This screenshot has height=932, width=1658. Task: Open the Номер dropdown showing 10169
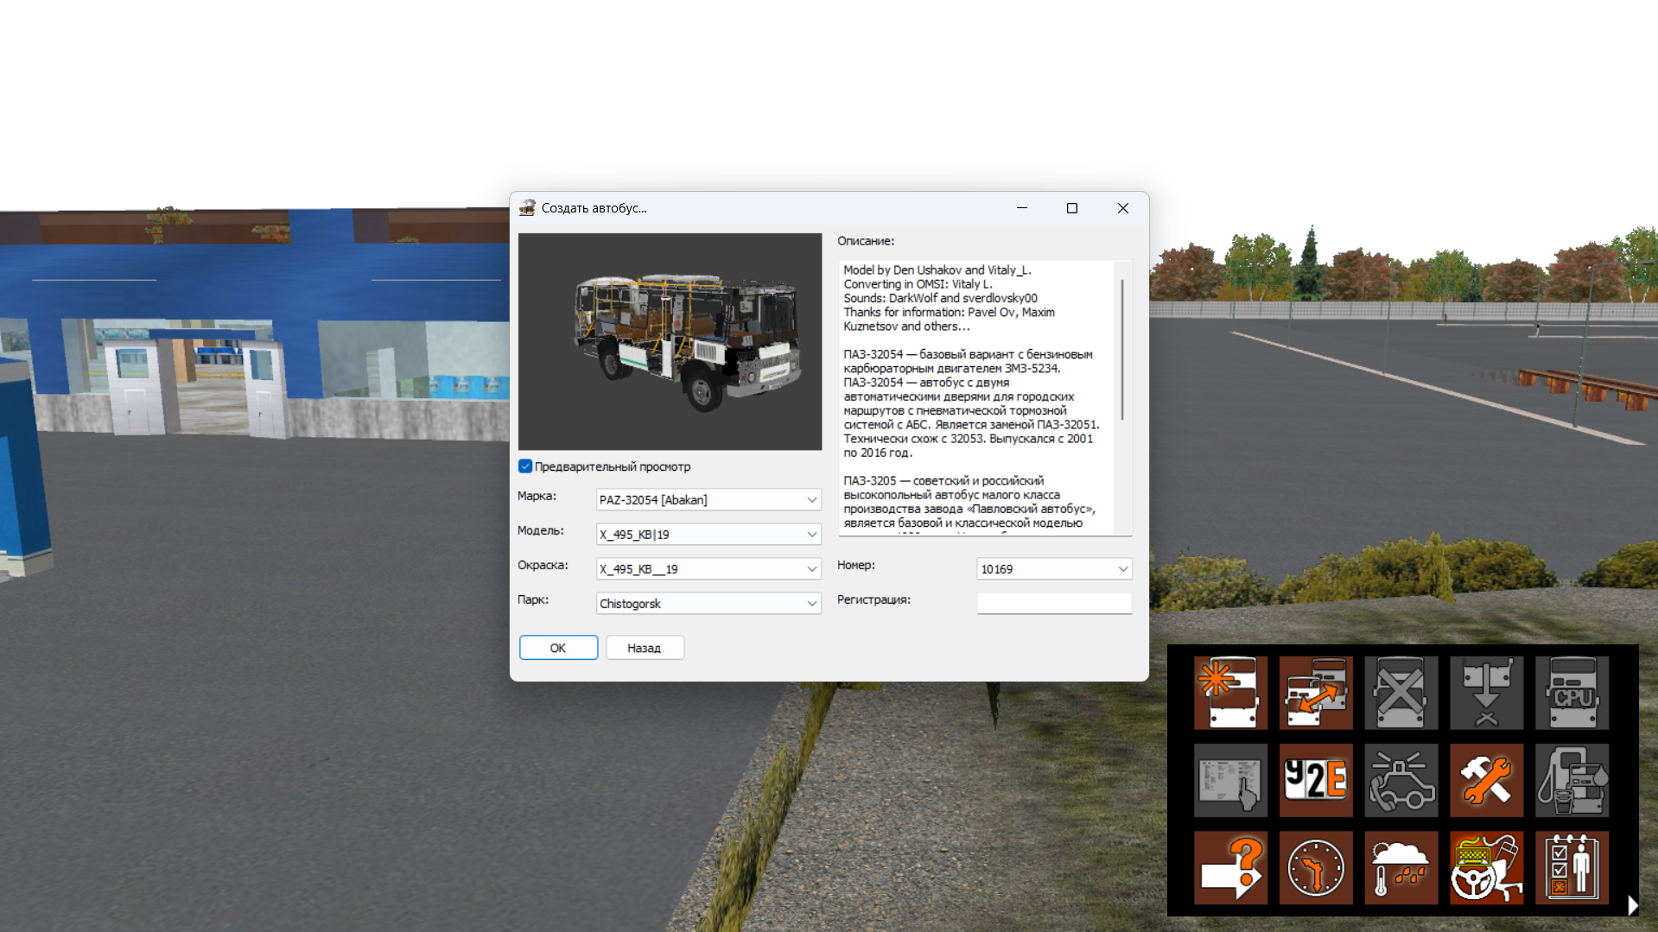1054,569
